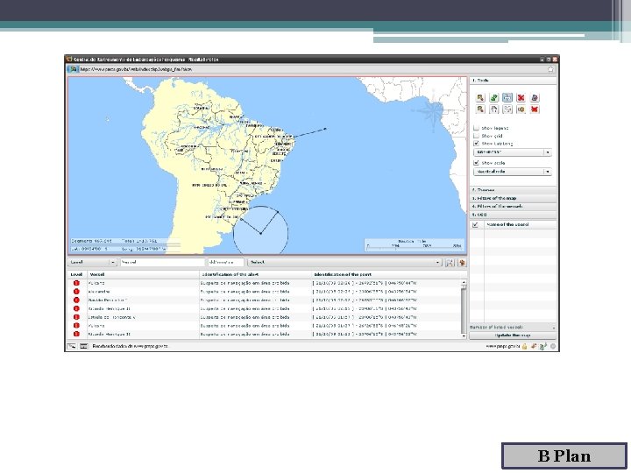The width and height of the screenshot is (631, 473).
Task: Click the padlock icon in the status bar
Action: 524,346
